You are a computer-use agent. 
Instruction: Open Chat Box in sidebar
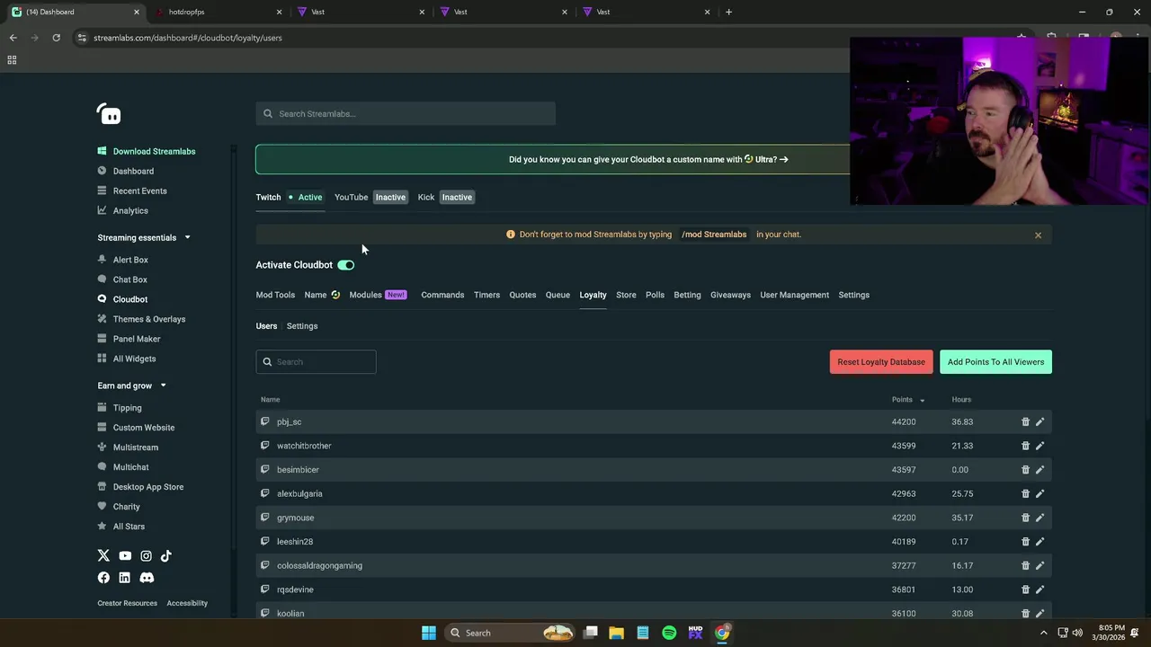point(129,279)
